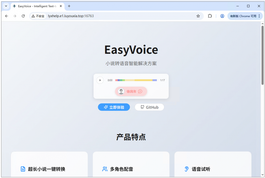Seek halfway along the colored audio progress bar
Screen dimensions: 265x178
click(136, 80)
